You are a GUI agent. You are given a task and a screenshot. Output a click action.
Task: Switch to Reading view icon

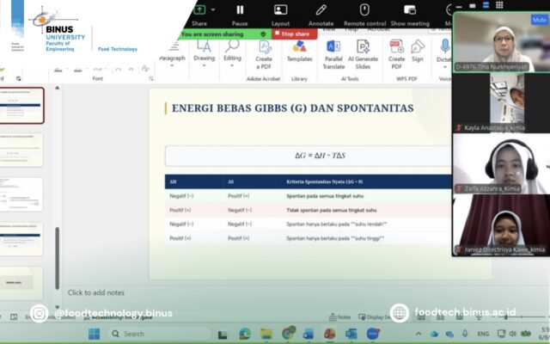pos(460,317)
